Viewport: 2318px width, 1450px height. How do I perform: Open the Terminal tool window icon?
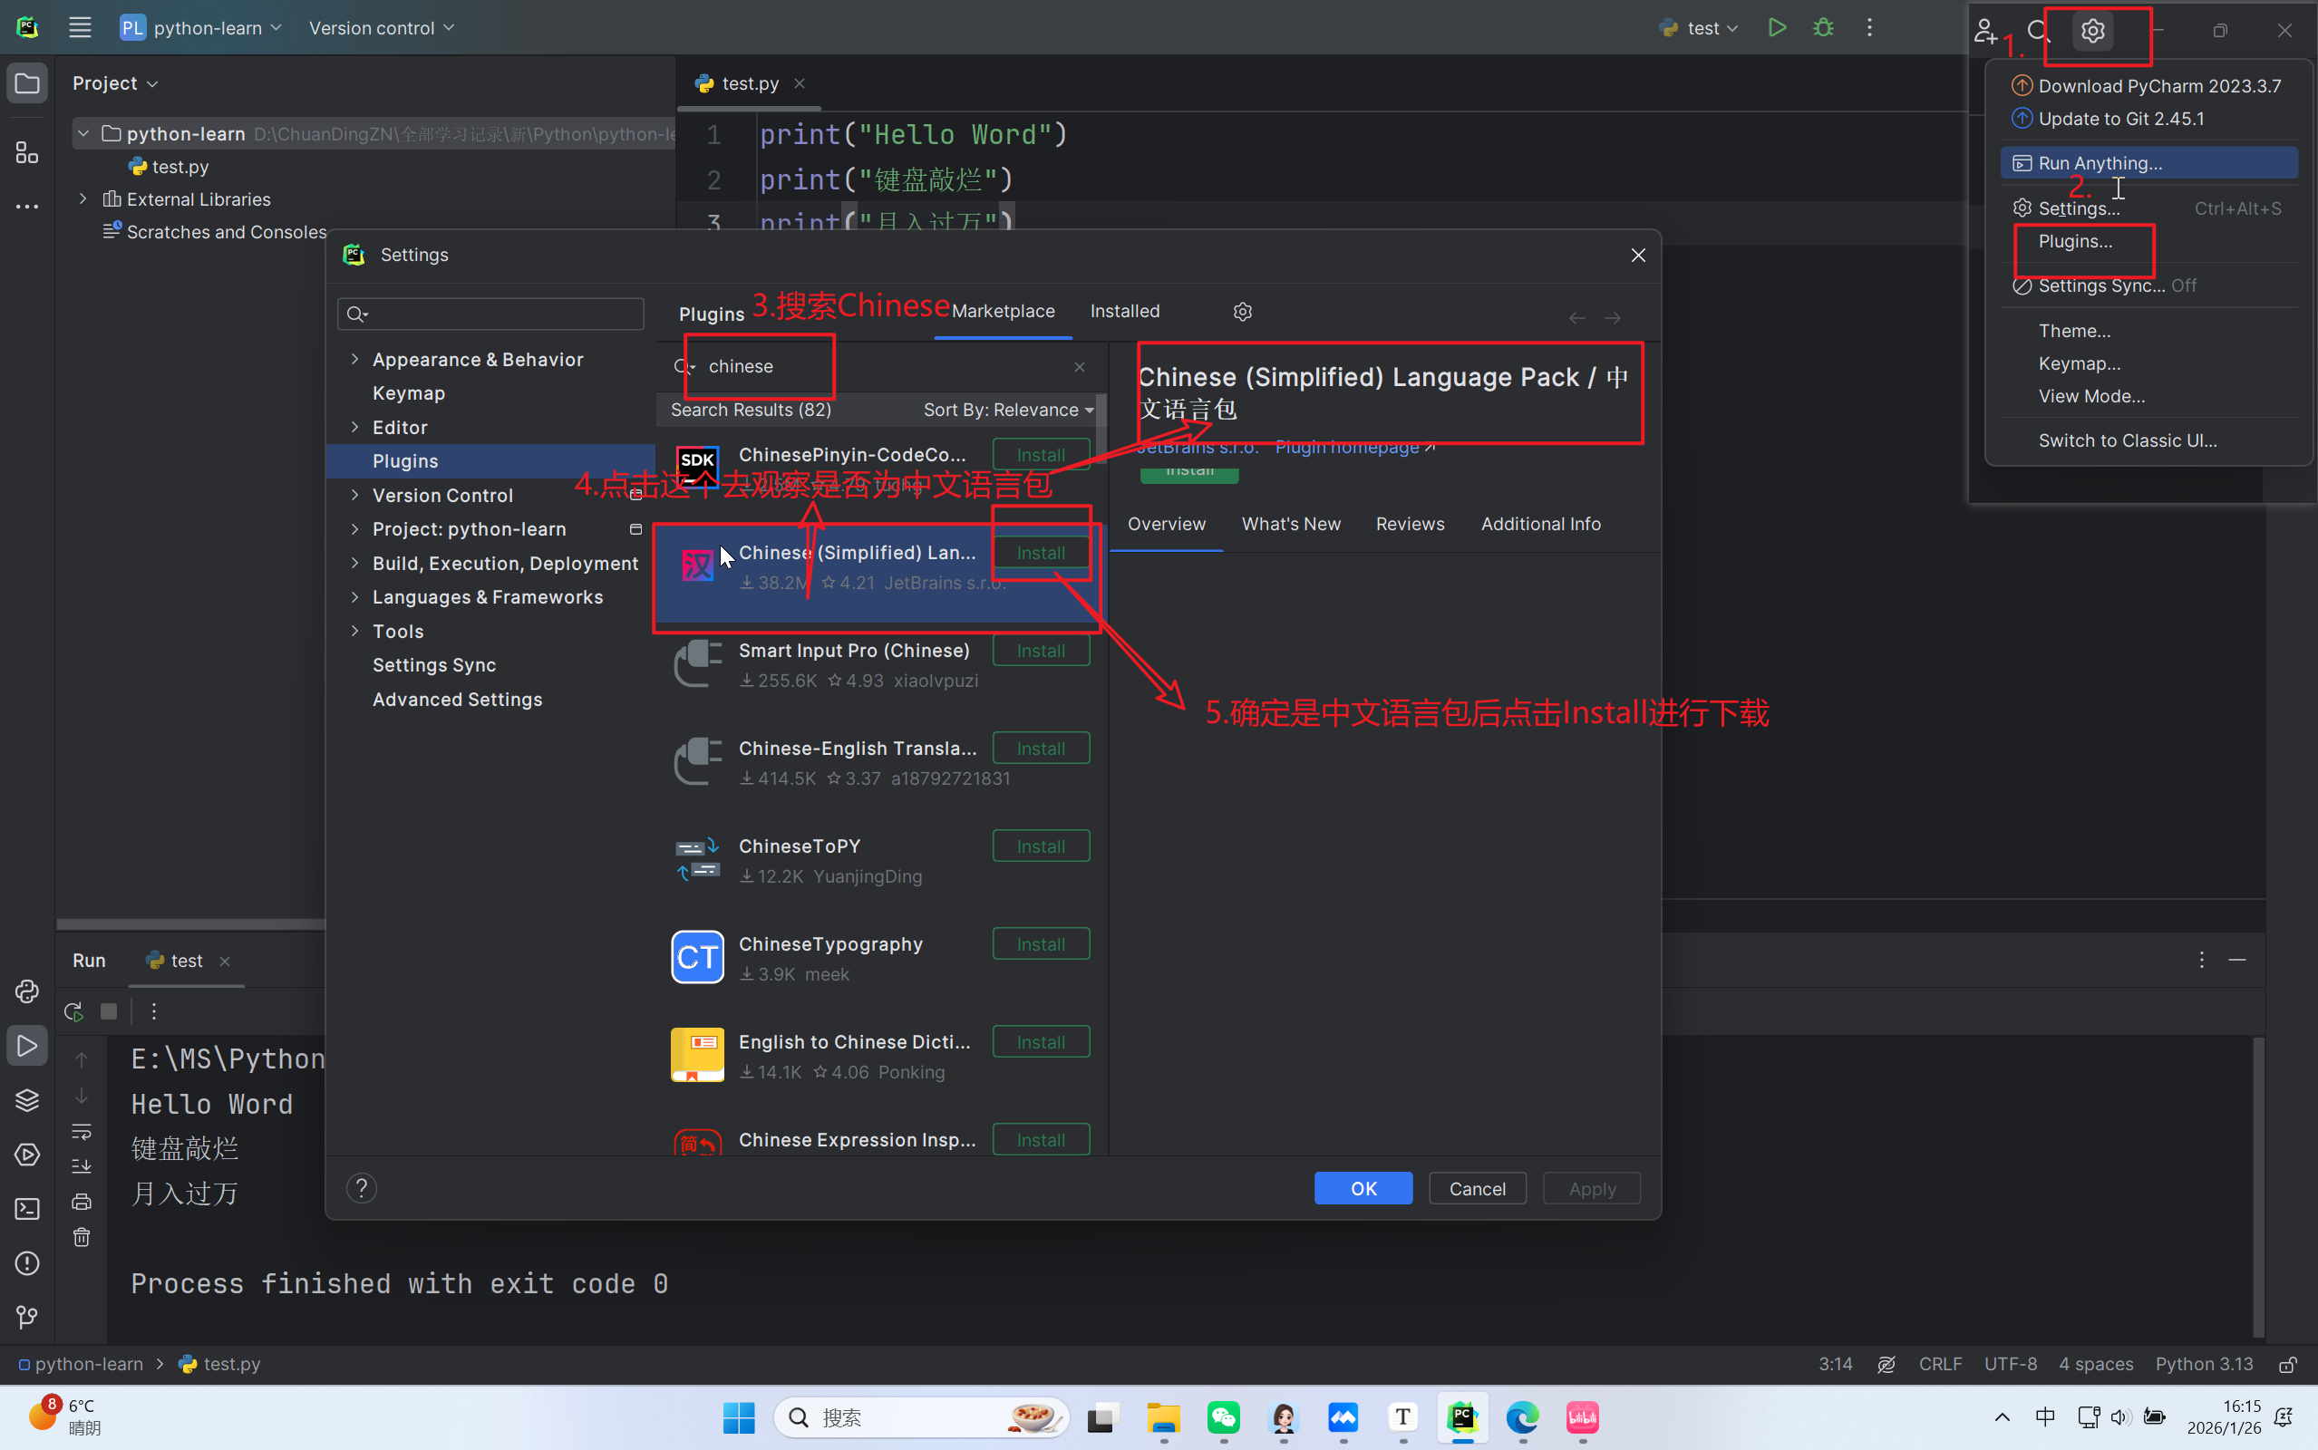click(27, 1209)
